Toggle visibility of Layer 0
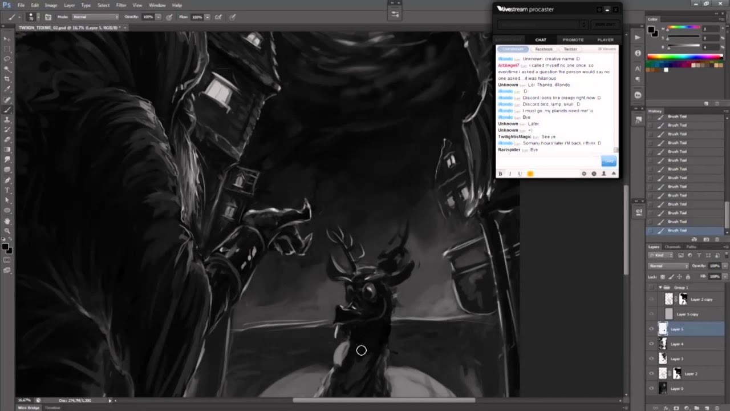 [651, 388]
